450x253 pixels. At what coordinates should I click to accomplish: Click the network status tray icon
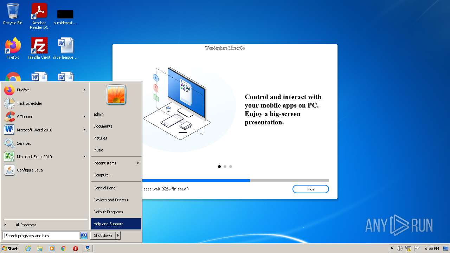pos(408,248)
